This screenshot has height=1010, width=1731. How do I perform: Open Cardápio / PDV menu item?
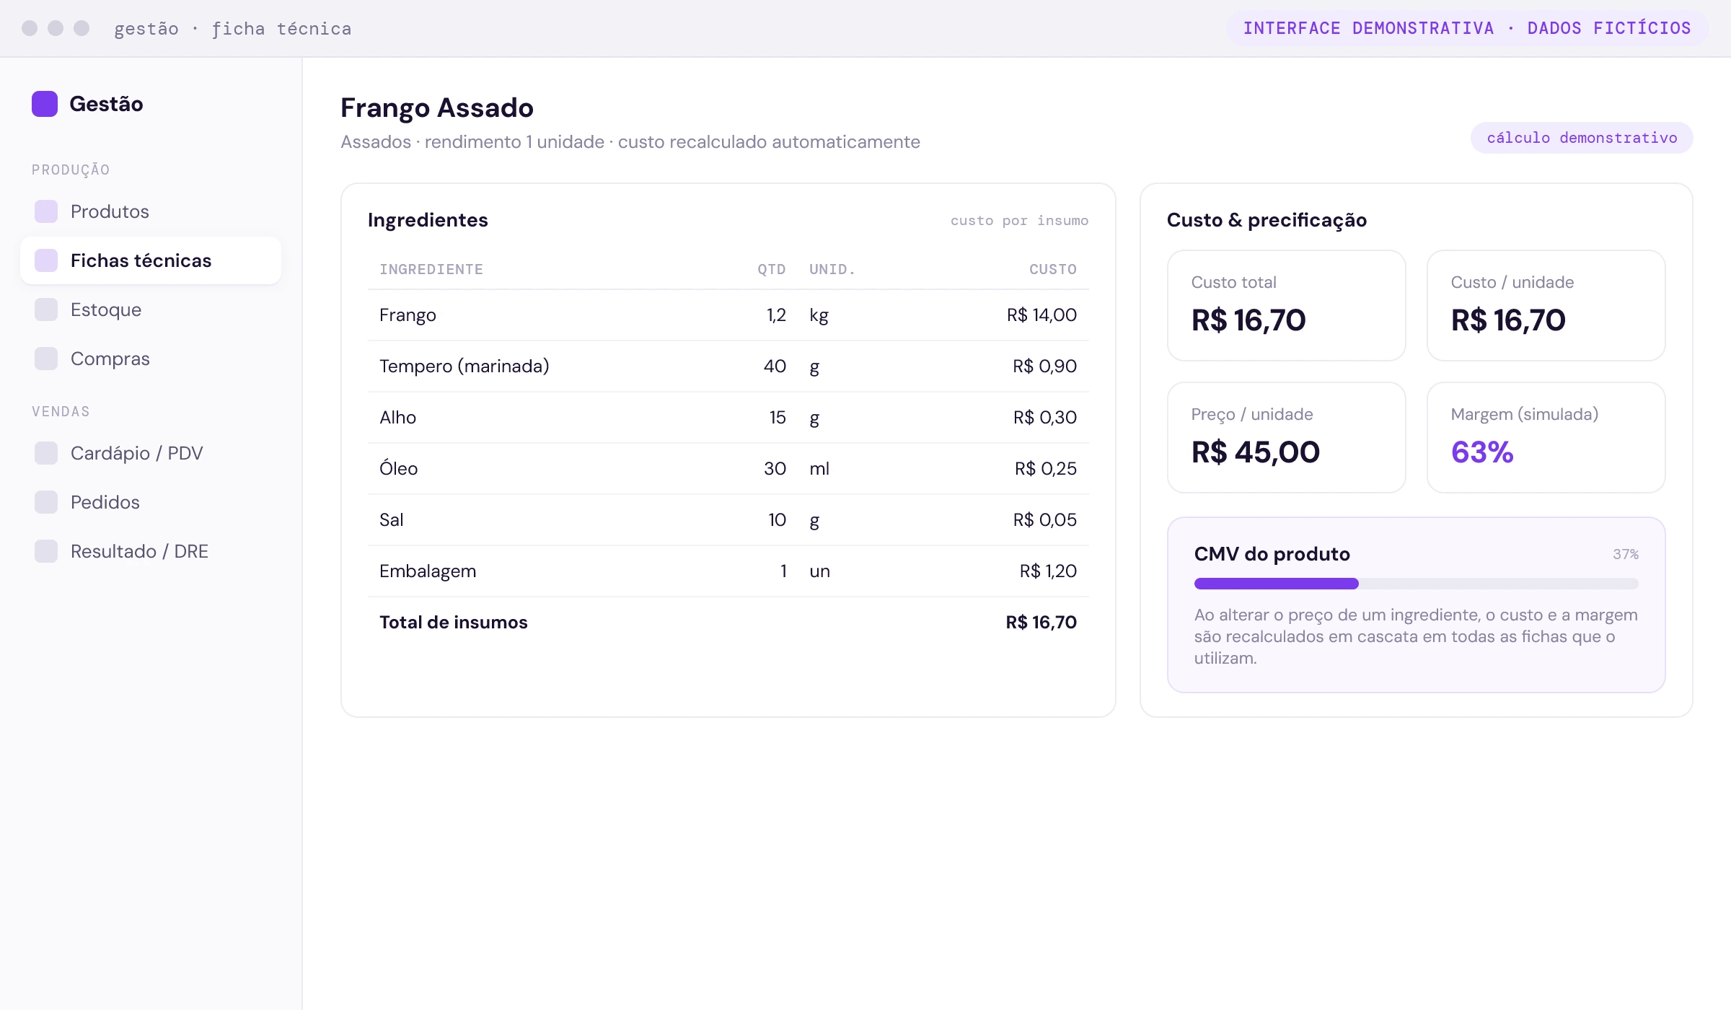coord(151,453)
